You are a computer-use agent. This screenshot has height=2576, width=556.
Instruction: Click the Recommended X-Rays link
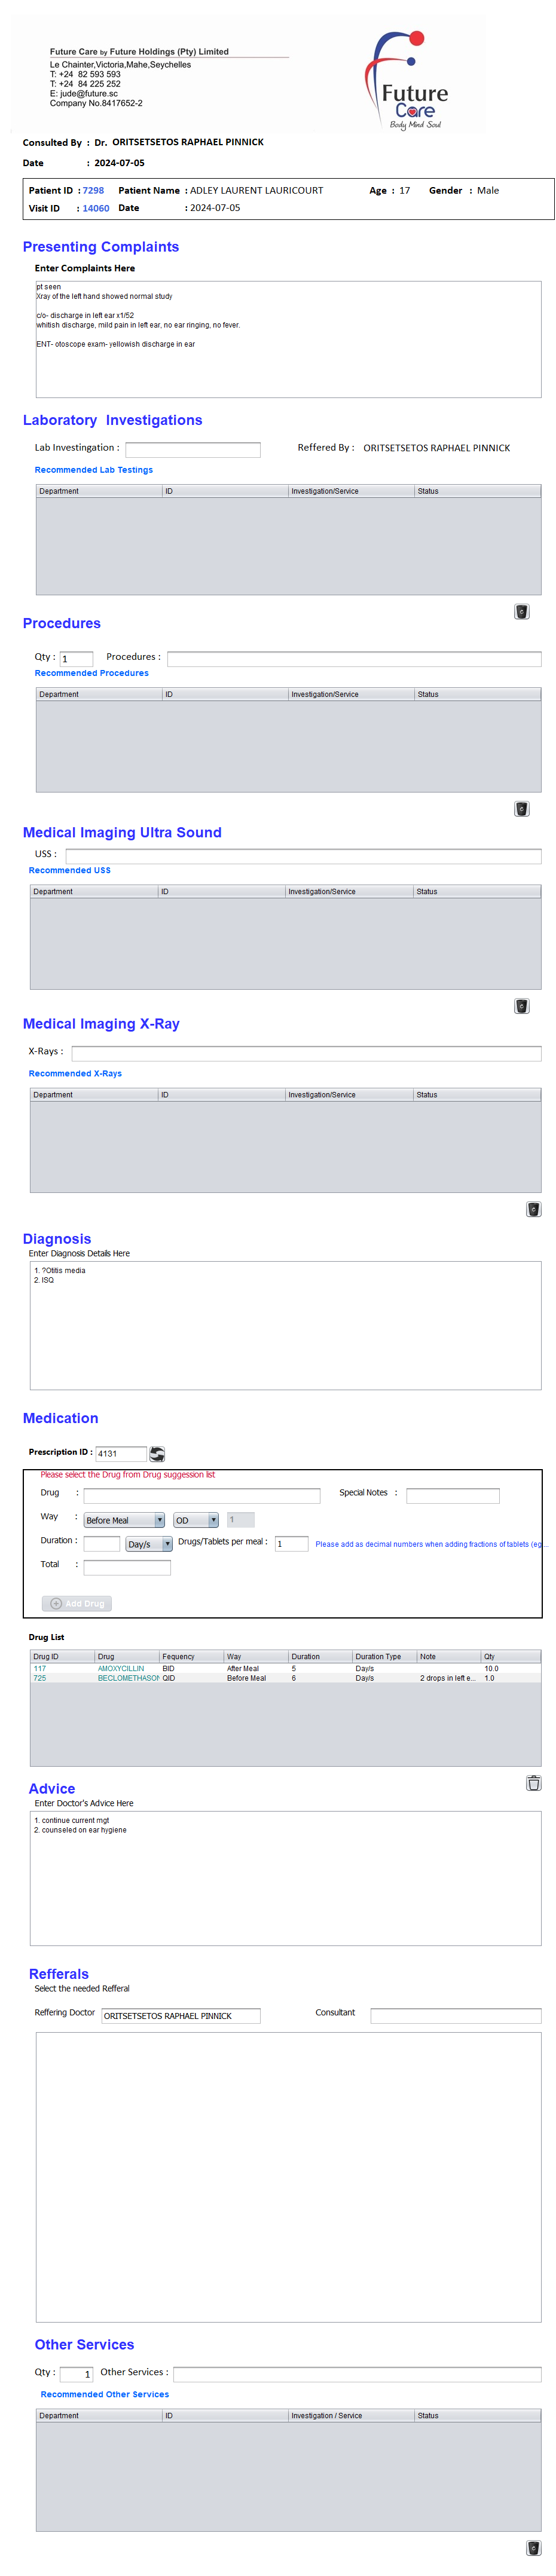(75, 1074)
